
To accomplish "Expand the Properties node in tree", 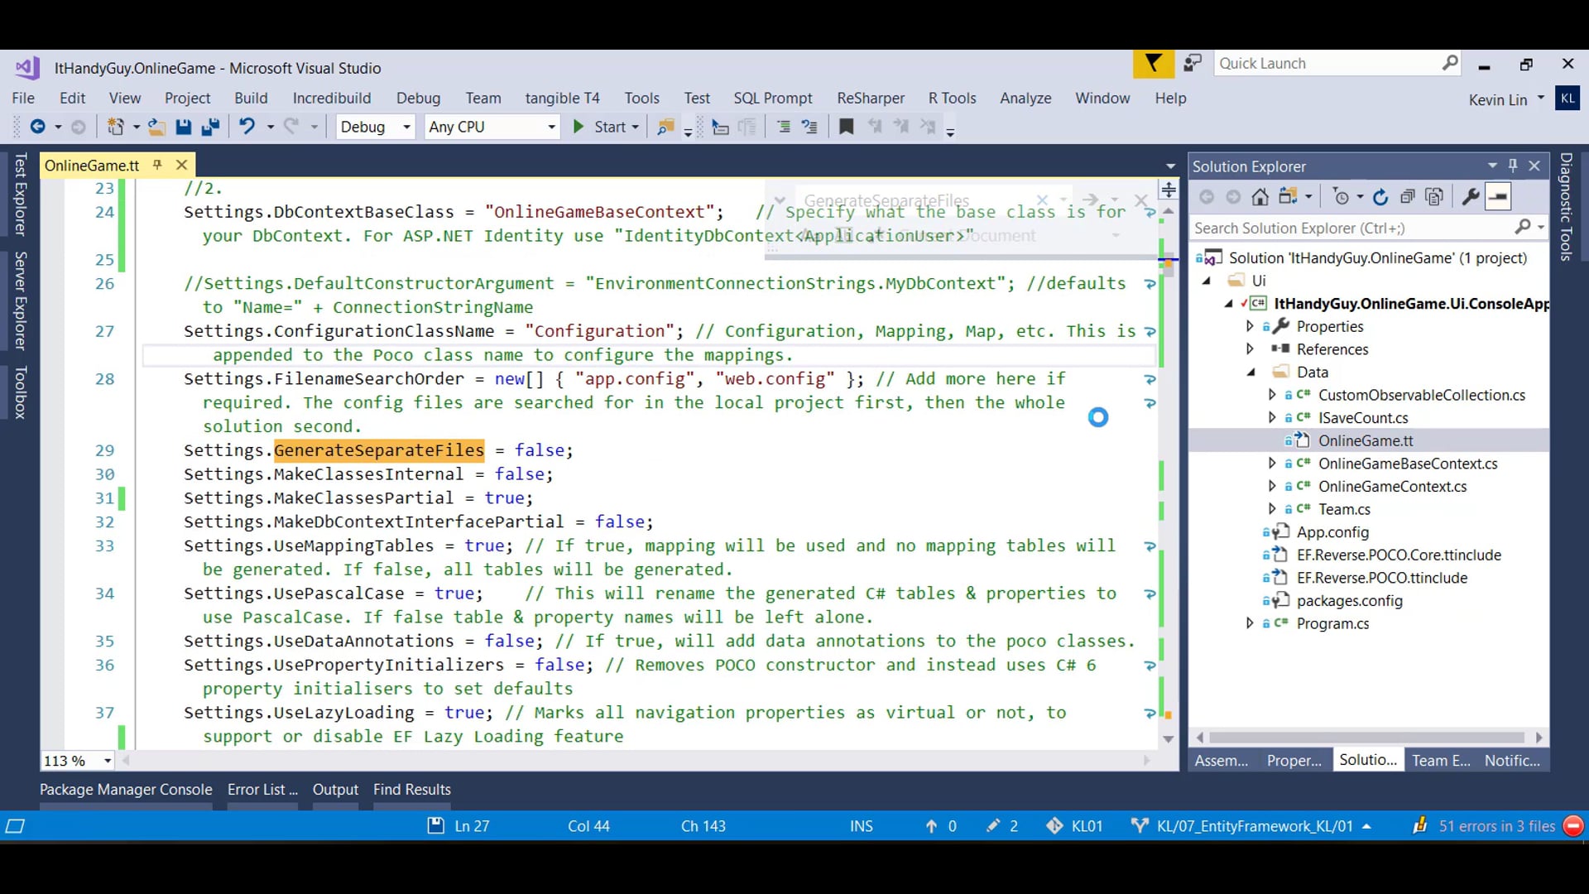I will point(1250,326).
